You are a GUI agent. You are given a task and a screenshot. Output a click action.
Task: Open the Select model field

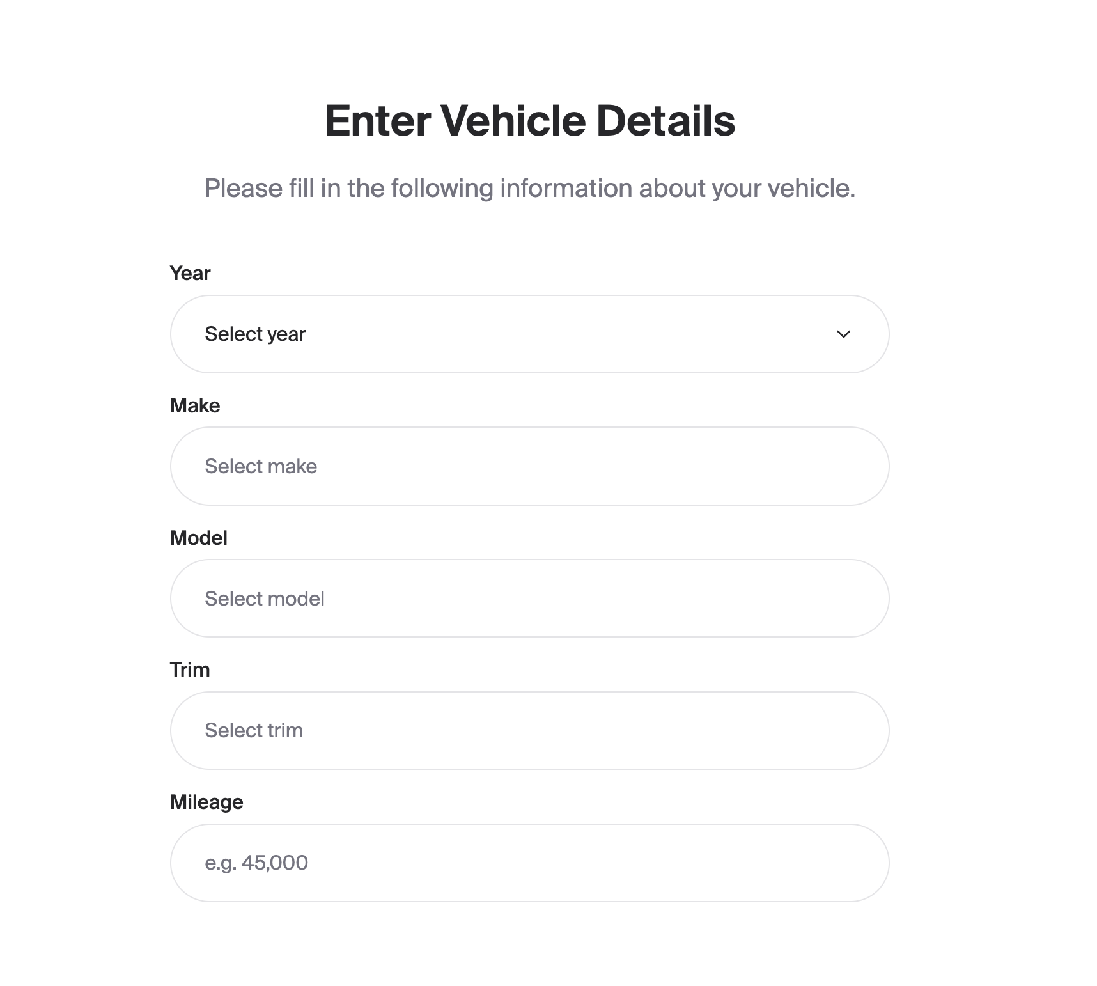[x=529, y=599]
